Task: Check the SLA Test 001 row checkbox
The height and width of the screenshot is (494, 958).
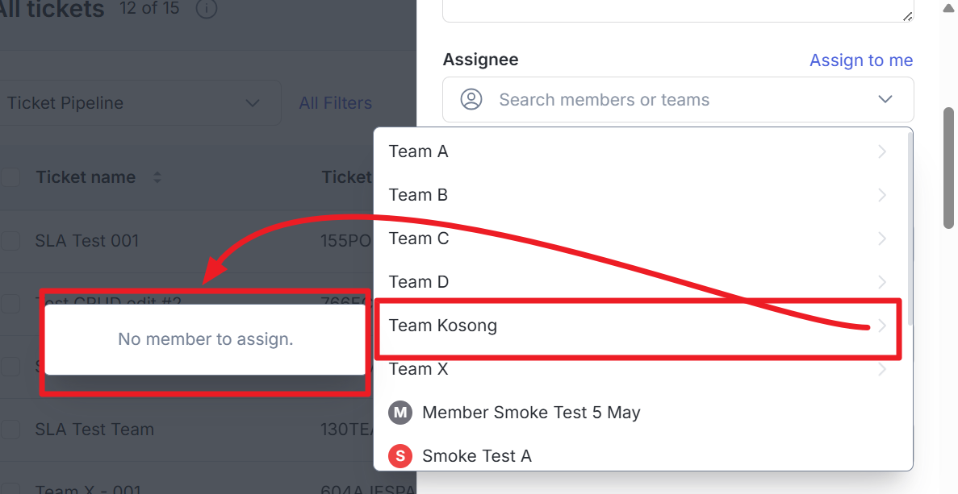Action: [x=10, y=240]
